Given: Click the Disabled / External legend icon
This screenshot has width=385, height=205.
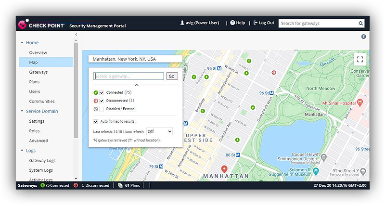Looking at the screenshot, I should (x=96, y=109).
